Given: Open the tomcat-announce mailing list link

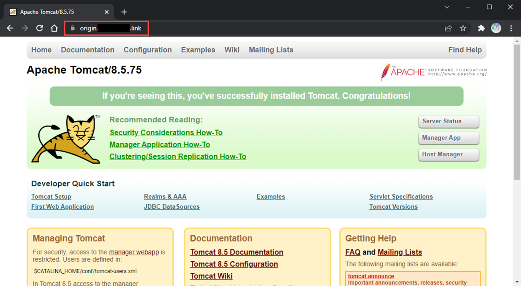Looking at the screenshot, I should [x=371, y=276].
